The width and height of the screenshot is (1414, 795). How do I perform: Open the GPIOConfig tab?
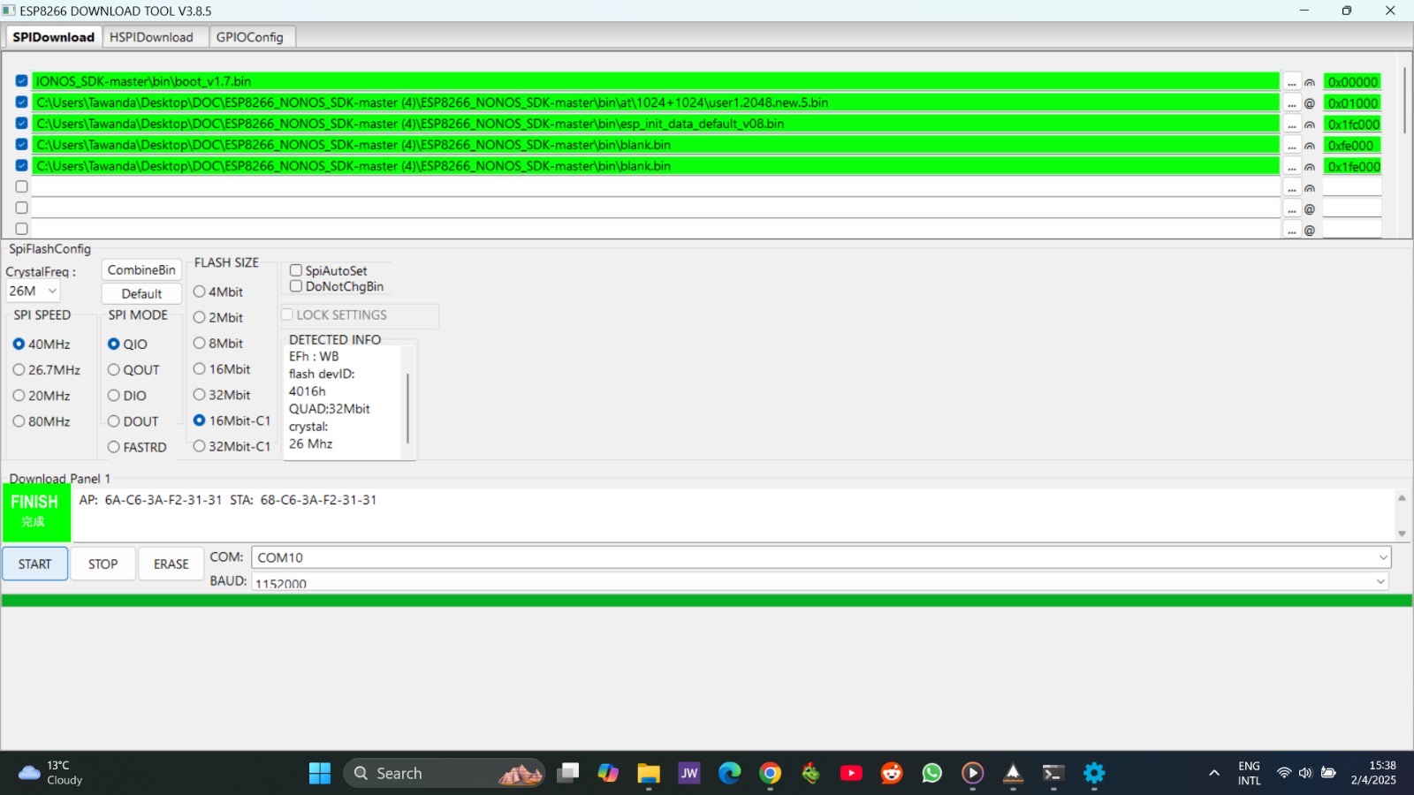251,37
